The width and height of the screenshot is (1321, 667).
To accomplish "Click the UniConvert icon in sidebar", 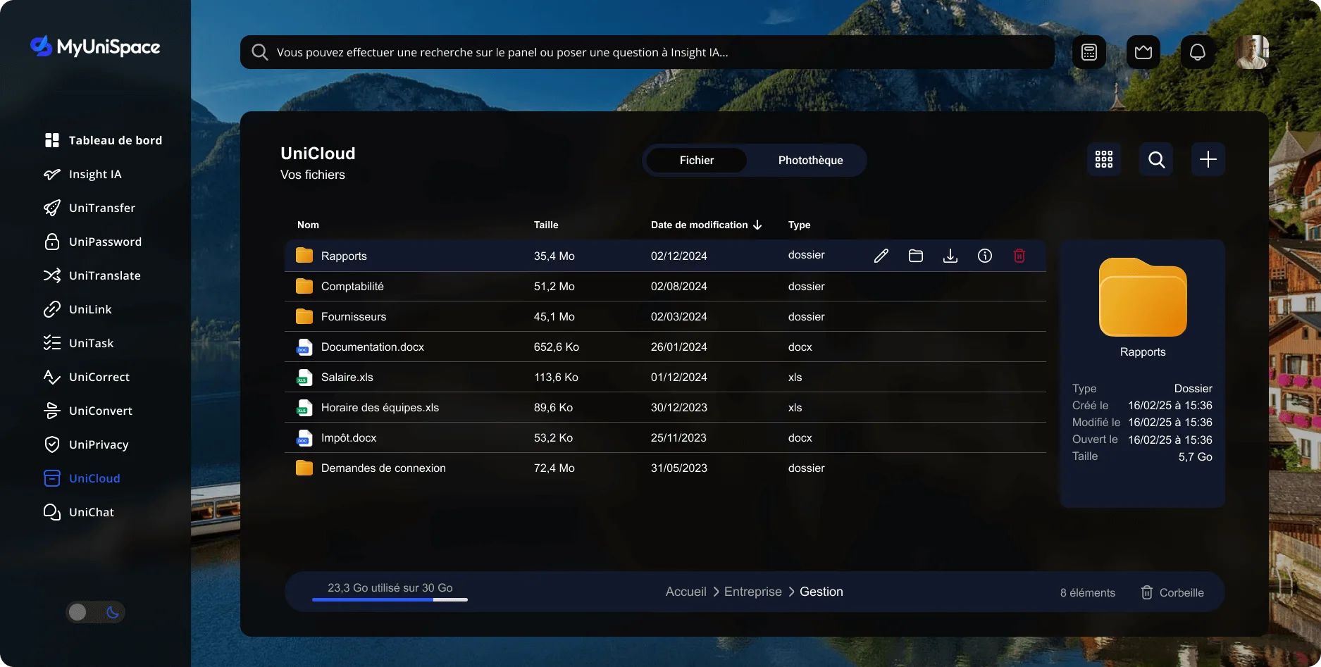I will pos(52,411).
